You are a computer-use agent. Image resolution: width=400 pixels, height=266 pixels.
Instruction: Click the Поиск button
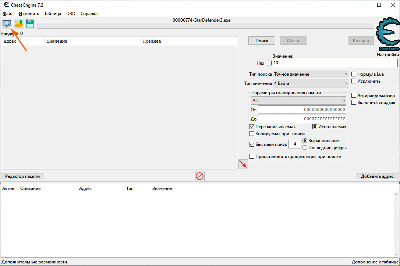coord(262,41)
